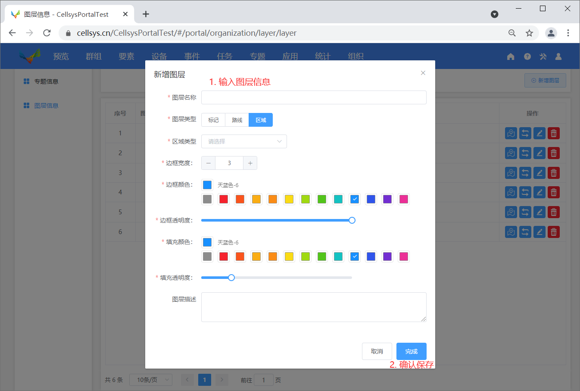Click the 边框透明度 slider handle
580x391 pixels.
pos(352,220)
